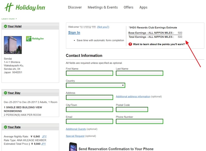Click Want to learn about the points link

click(159, 44)
